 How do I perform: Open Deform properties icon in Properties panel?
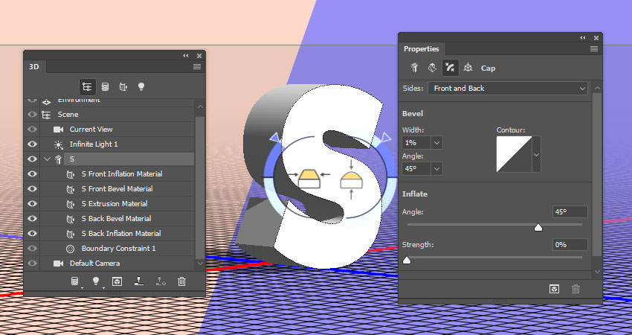pos(432,68)
